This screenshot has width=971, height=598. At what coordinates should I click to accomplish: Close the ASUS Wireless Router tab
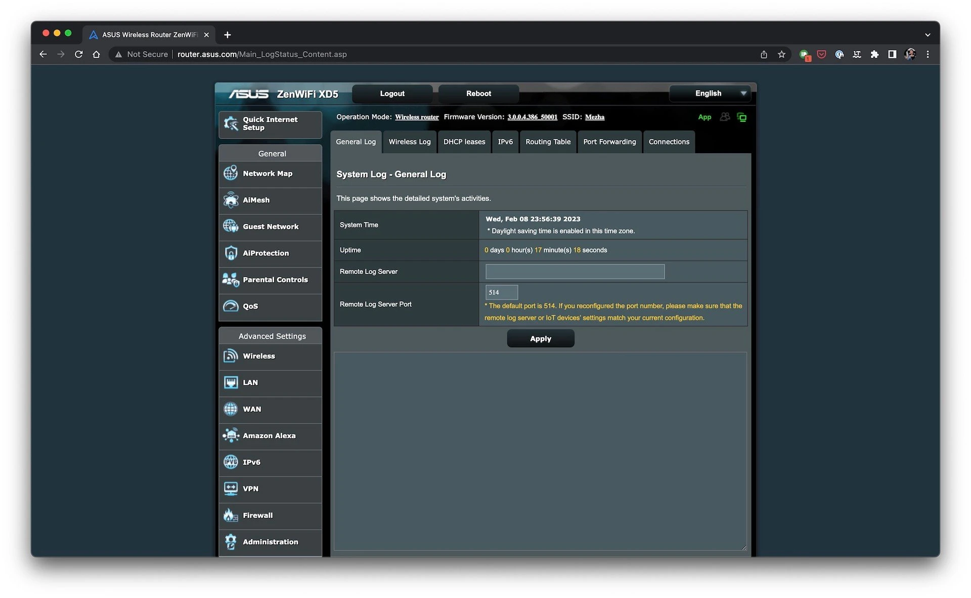coord(206,35)
